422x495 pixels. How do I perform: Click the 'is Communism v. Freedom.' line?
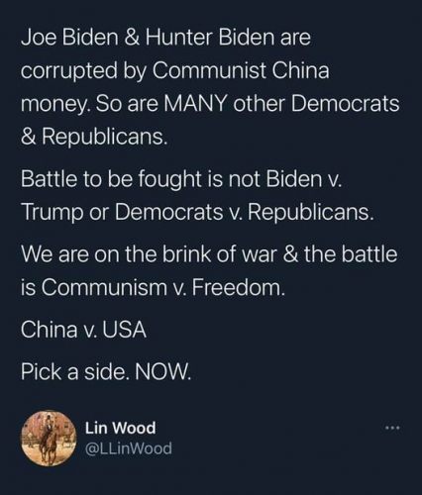[153, 287]
